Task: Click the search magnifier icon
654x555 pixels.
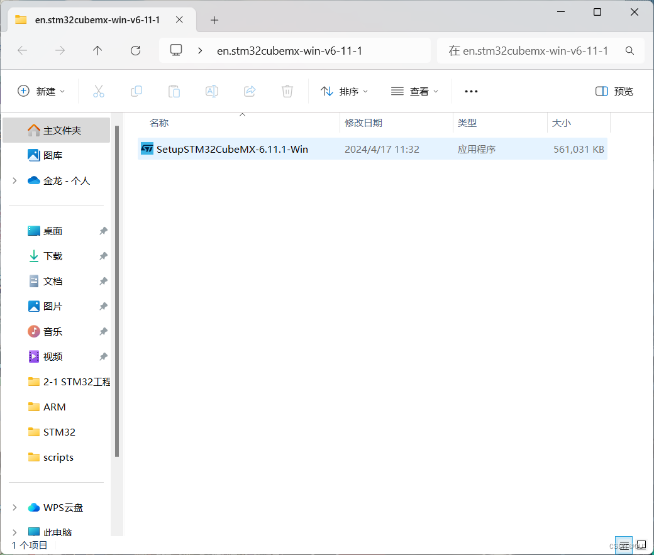Action: click(x=629, y=51)
